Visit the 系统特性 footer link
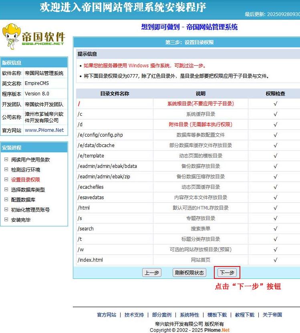The image size is (300, 333). 189,315
